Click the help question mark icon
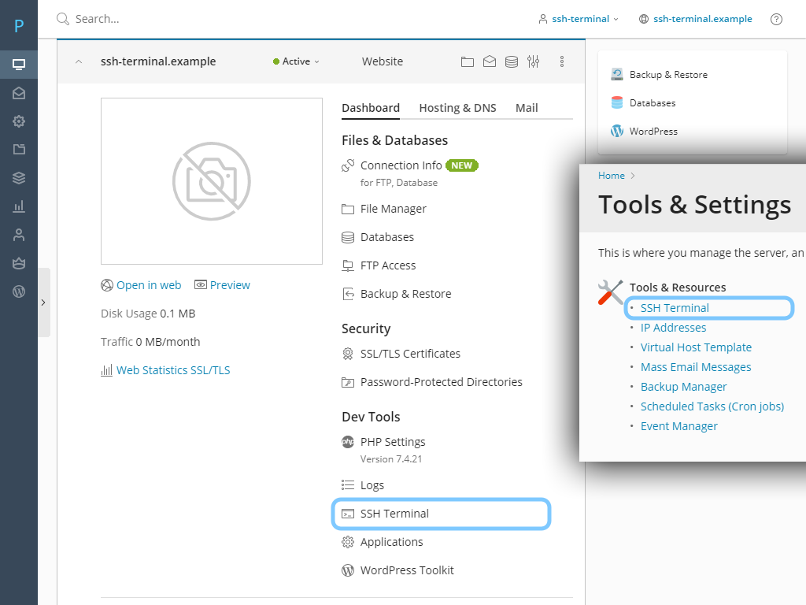 pyautogui.click(x=776, y=19)
